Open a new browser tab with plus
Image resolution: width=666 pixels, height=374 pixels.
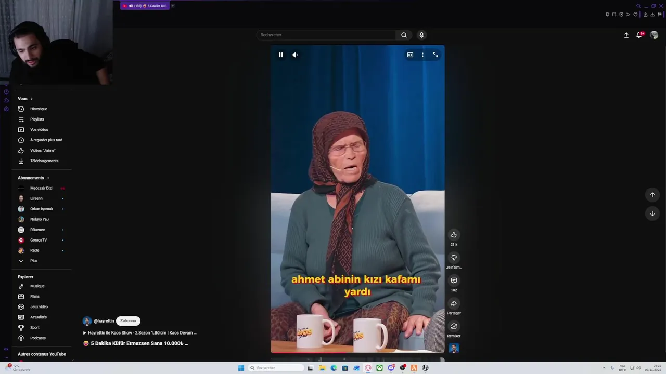click(173, 6)
